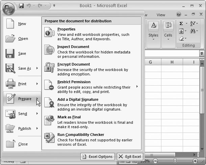Click the AutoSum sigma icon
The width and height of the screenshot is (206, 165).
[181, 23]
